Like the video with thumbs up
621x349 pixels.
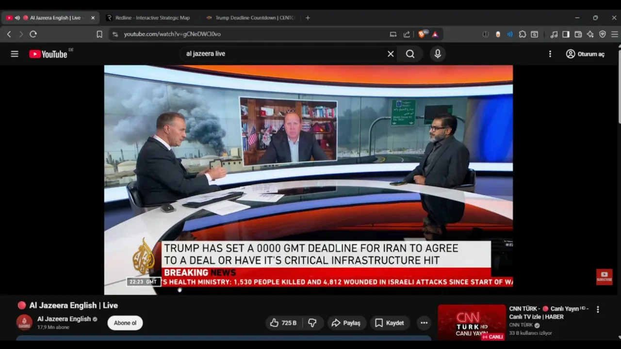283,323
